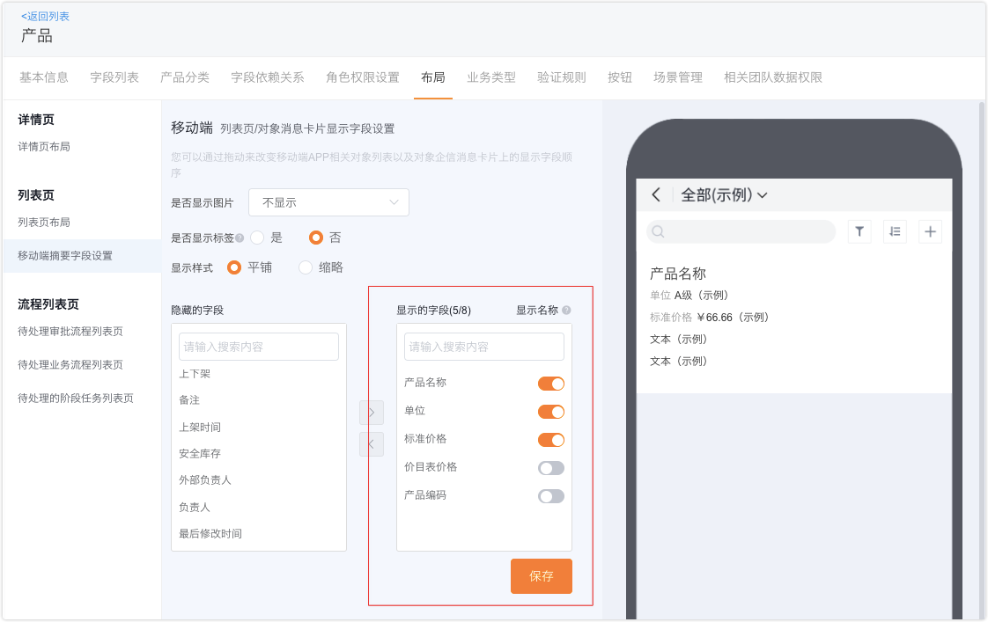This screenshot has height=622, width=988.
Task: Open 场景管理 tab
Action: (677, 77)
